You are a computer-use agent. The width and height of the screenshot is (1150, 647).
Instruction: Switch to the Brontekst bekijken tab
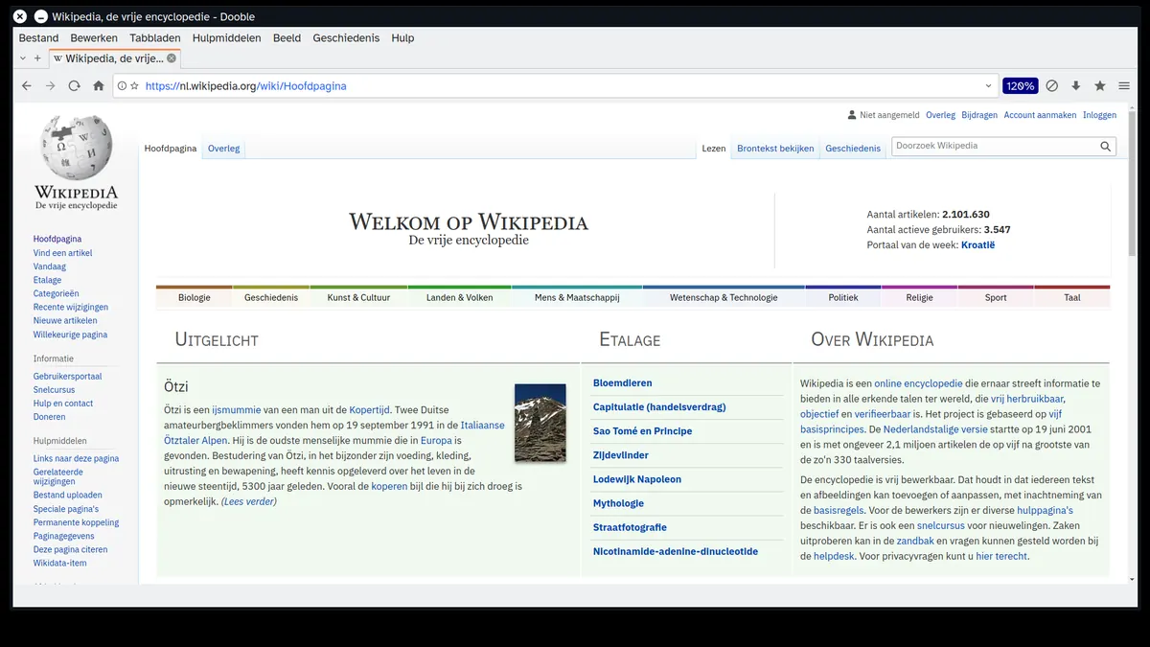[x=775, y=149]
